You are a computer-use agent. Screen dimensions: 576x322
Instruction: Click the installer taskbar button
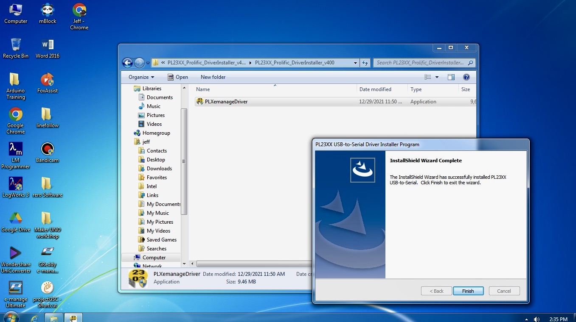[x=73, y=318]
